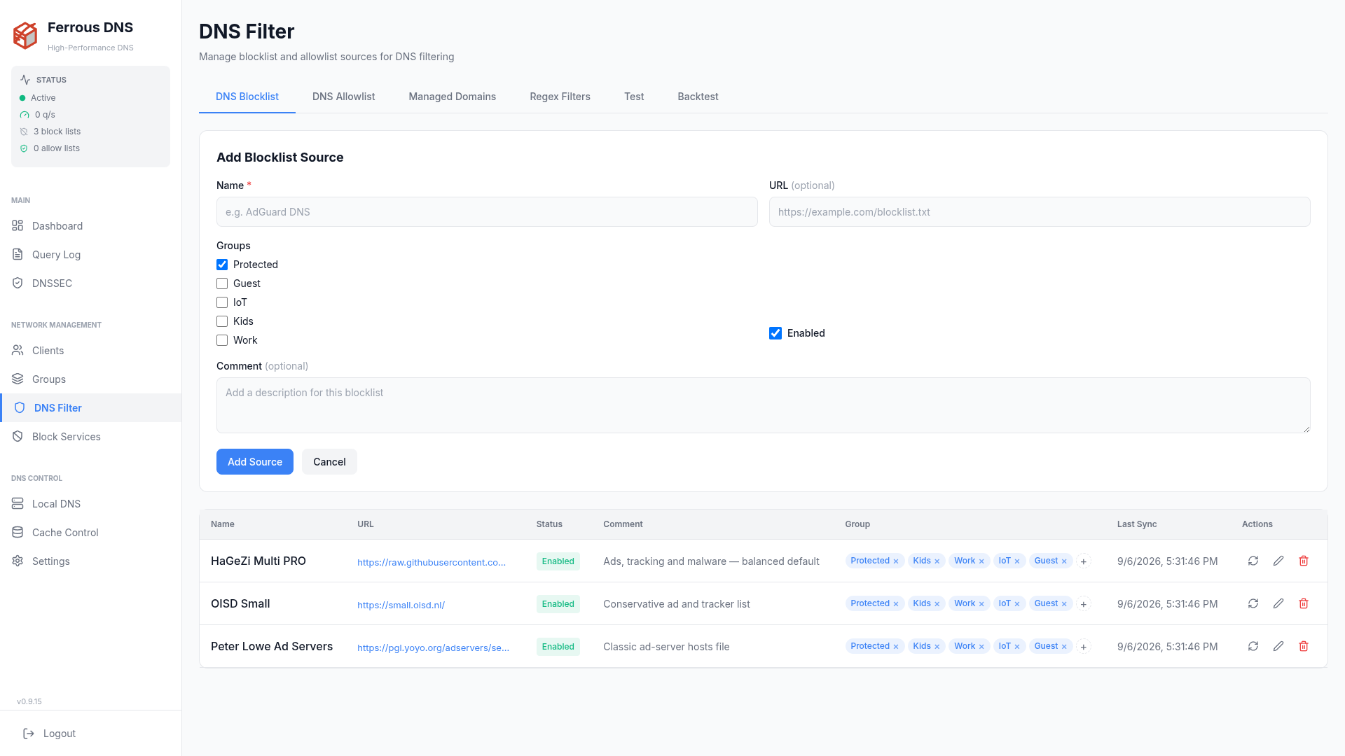Sync the HaGeZi Multi PRO blocklist

[1253, 561]
